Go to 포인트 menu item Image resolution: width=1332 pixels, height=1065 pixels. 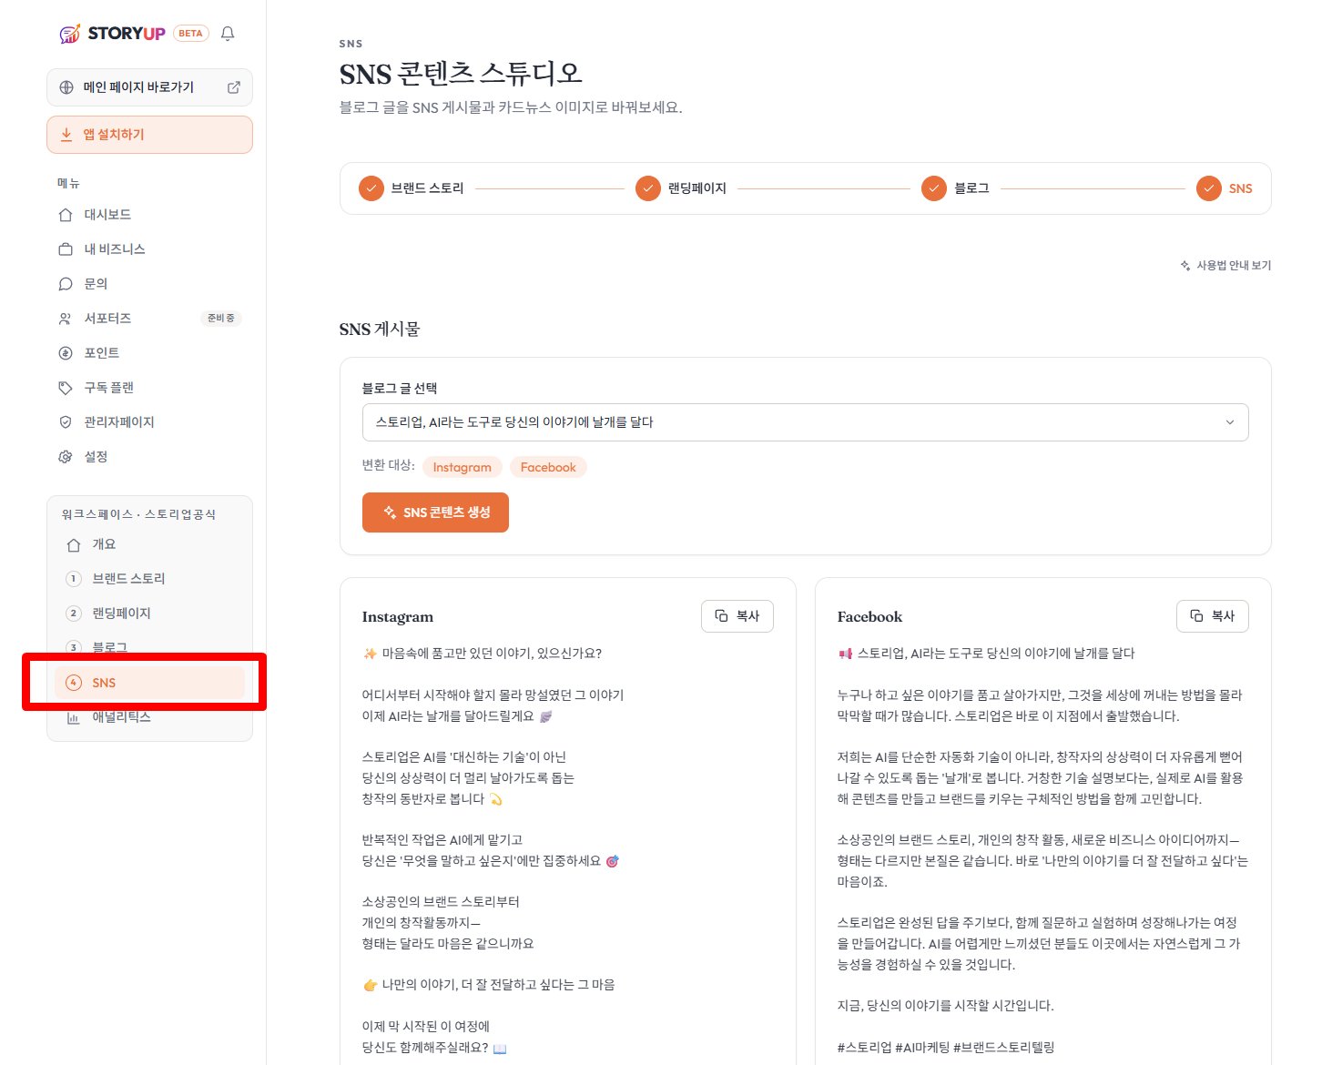tap(149, 353)
